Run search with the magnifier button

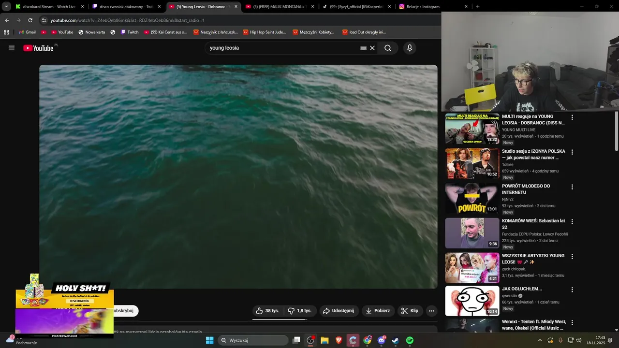pos(388,48)
